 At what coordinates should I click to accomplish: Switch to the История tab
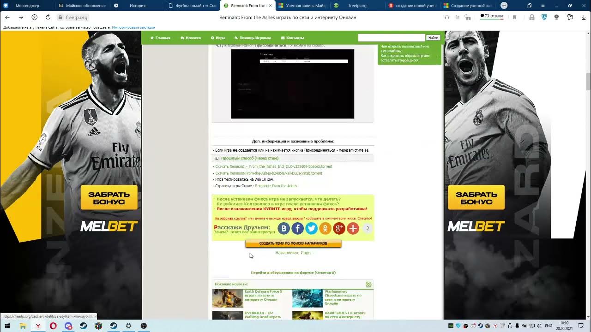point(136,6)
